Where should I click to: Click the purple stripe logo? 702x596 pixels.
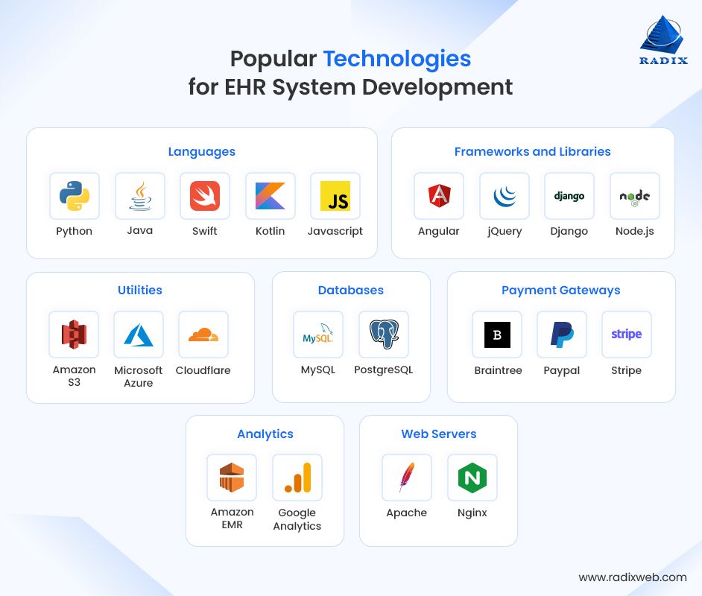pos(627,335)
